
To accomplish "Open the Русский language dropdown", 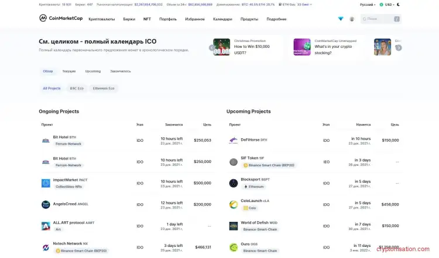I will pyautogui.click(x=368, y=5).
